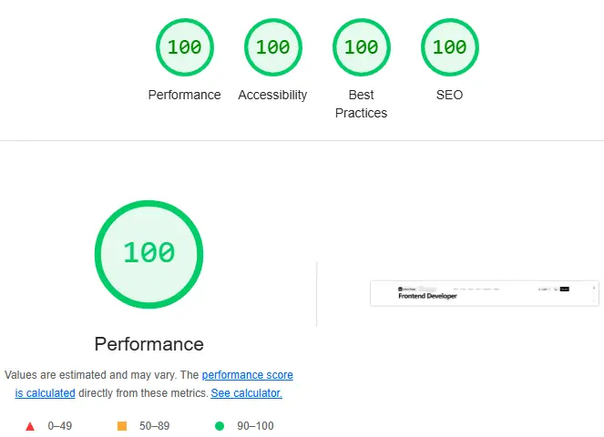Click the Accessibility score gauge circle
Viewport: 604px width, 437px height.
[272, 46]
